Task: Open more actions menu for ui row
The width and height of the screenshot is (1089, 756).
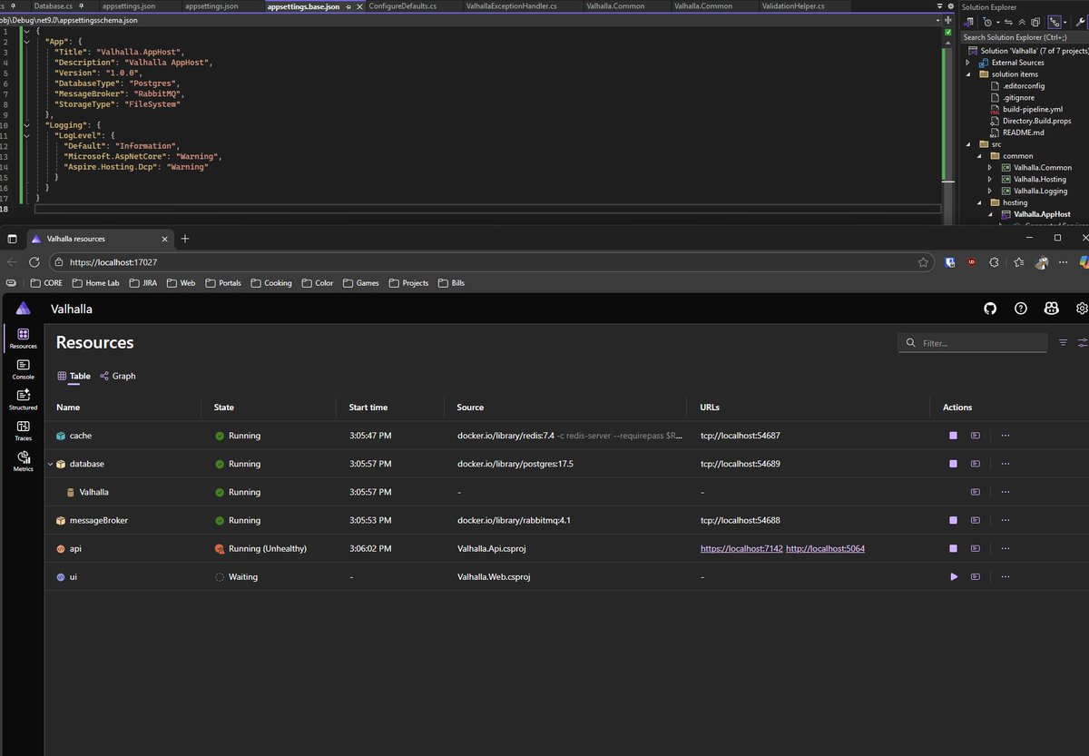Action: tap(1005, 576)
